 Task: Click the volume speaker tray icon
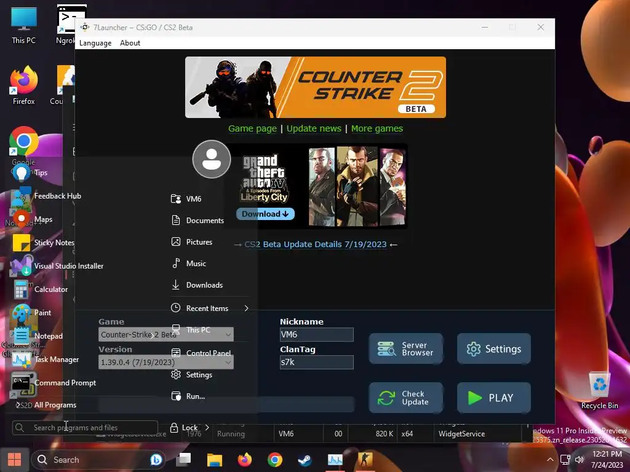click(579, 460)
